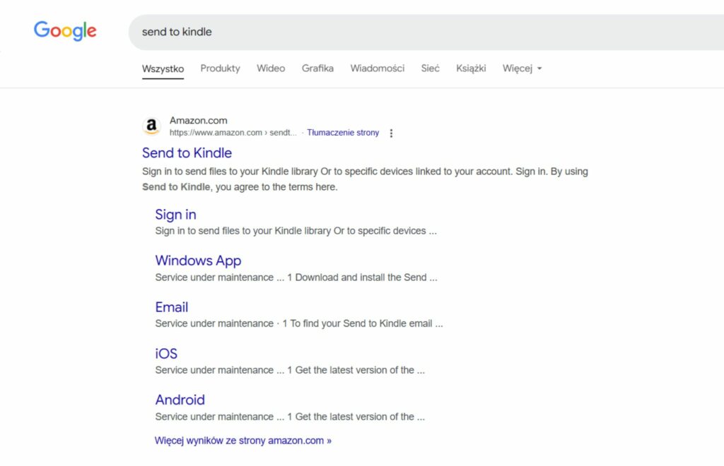Screen dimensions: 724x466
Task: Open the Windows App sitelink
Action: pos(198,261)
